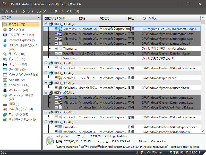Screen dimensions: 206x155
Task: Open the ファイル(F) menu
Action: tap(11, 11)
